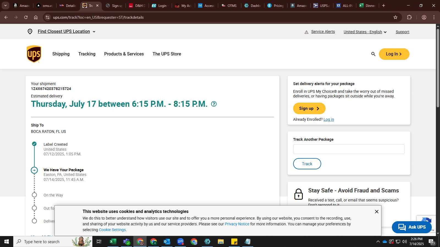Screen dimensions: 440x247
Task: Click the Log in link for enrolled users
Action: coord(329,119)
